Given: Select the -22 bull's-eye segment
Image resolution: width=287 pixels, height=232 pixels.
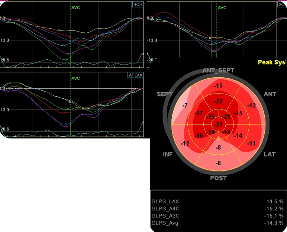Looking at the screenshot, I should click(x=218, y=102).
